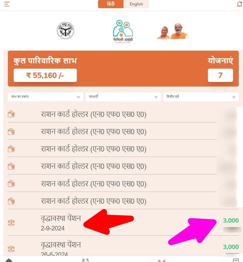Click the Uttar Pradesh government emblem
243x262 pixels.
click(65, 30)
